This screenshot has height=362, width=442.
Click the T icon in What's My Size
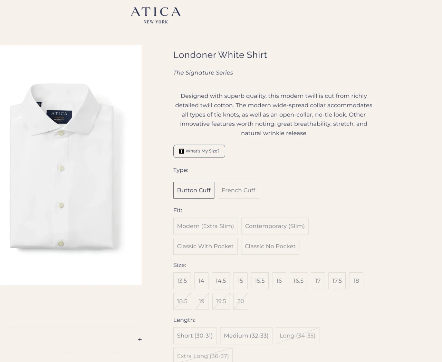181,151
